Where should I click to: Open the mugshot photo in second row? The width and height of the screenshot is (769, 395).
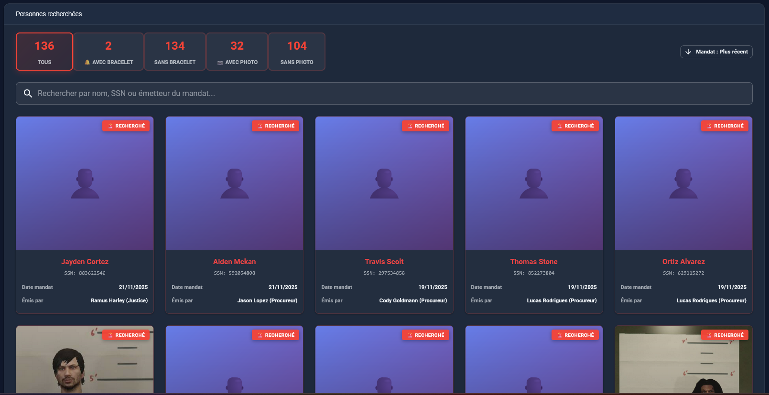coord(85,361)
